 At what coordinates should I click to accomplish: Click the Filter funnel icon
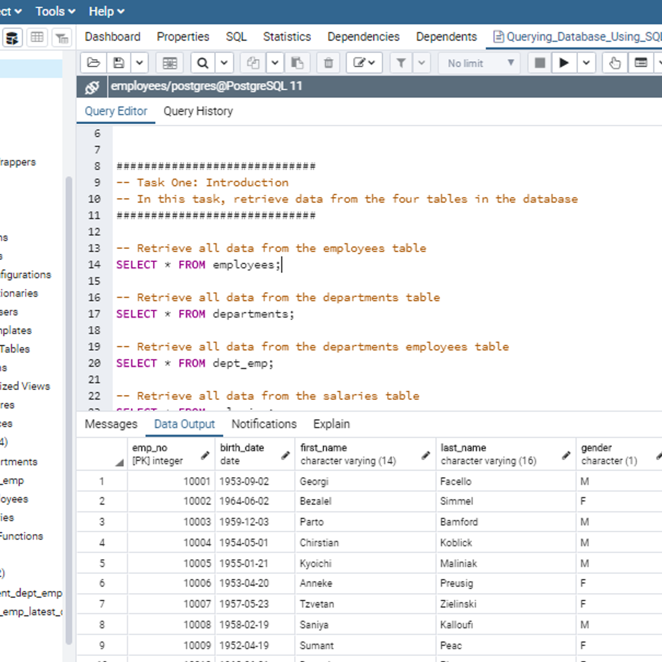[401, 63]
